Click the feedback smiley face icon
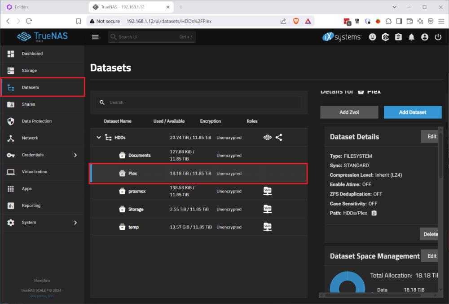 [x=372, y=37]
